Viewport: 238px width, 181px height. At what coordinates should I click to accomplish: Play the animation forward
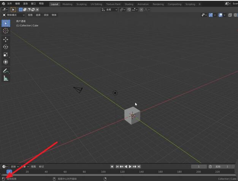[x=130, y=167]
